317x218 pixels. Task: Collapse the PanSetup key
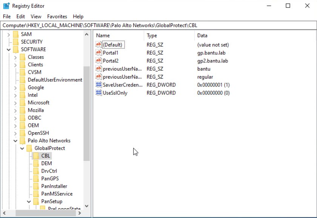coord(29,202)
